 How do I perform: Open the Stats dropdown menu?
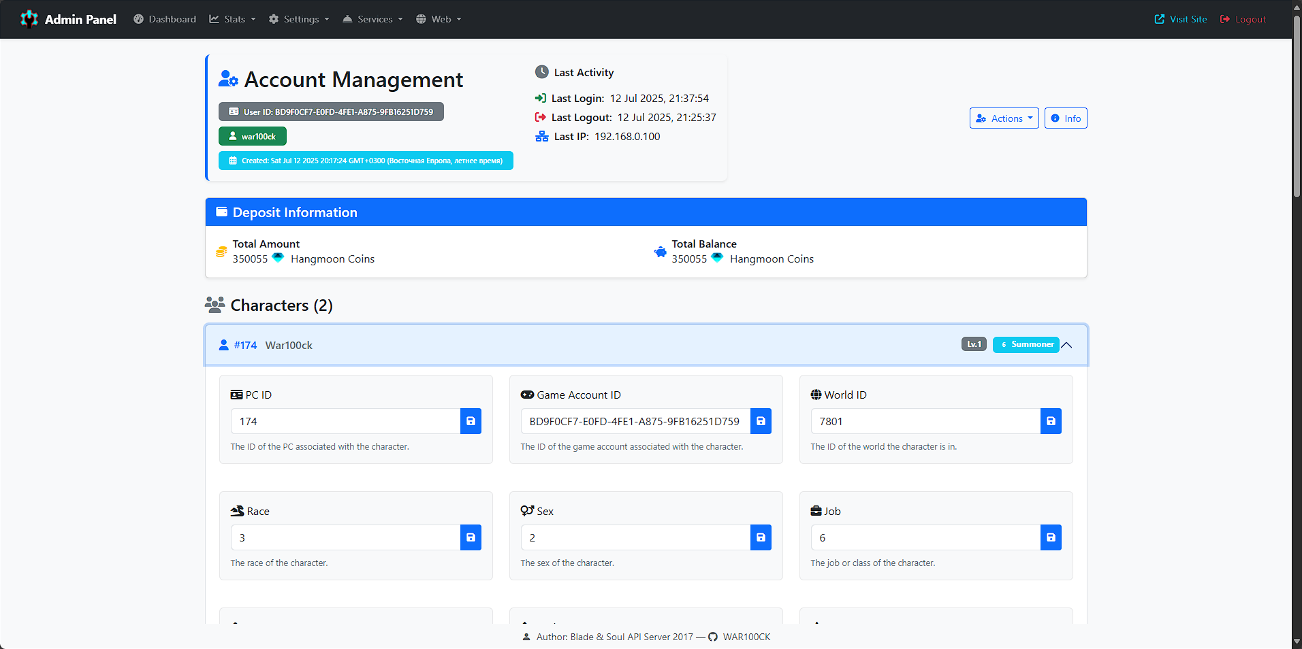pyautogui.click(x=232, y=19)
